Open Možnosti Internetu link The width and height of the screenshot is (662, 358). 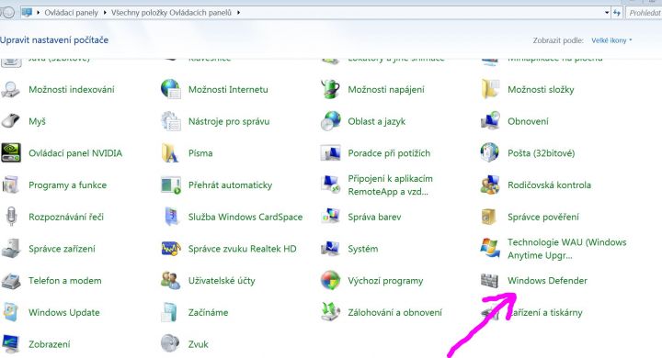(x=228, y=89)
